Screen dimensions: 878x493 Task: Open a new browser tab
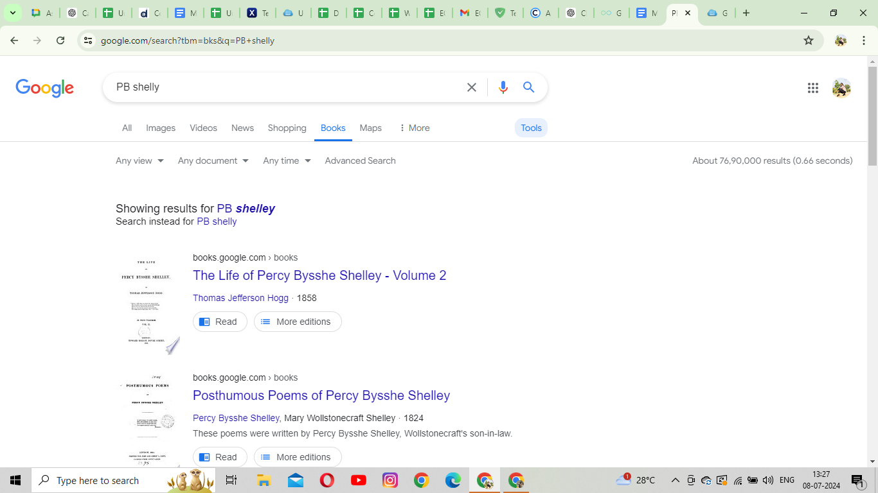(746, 13)
